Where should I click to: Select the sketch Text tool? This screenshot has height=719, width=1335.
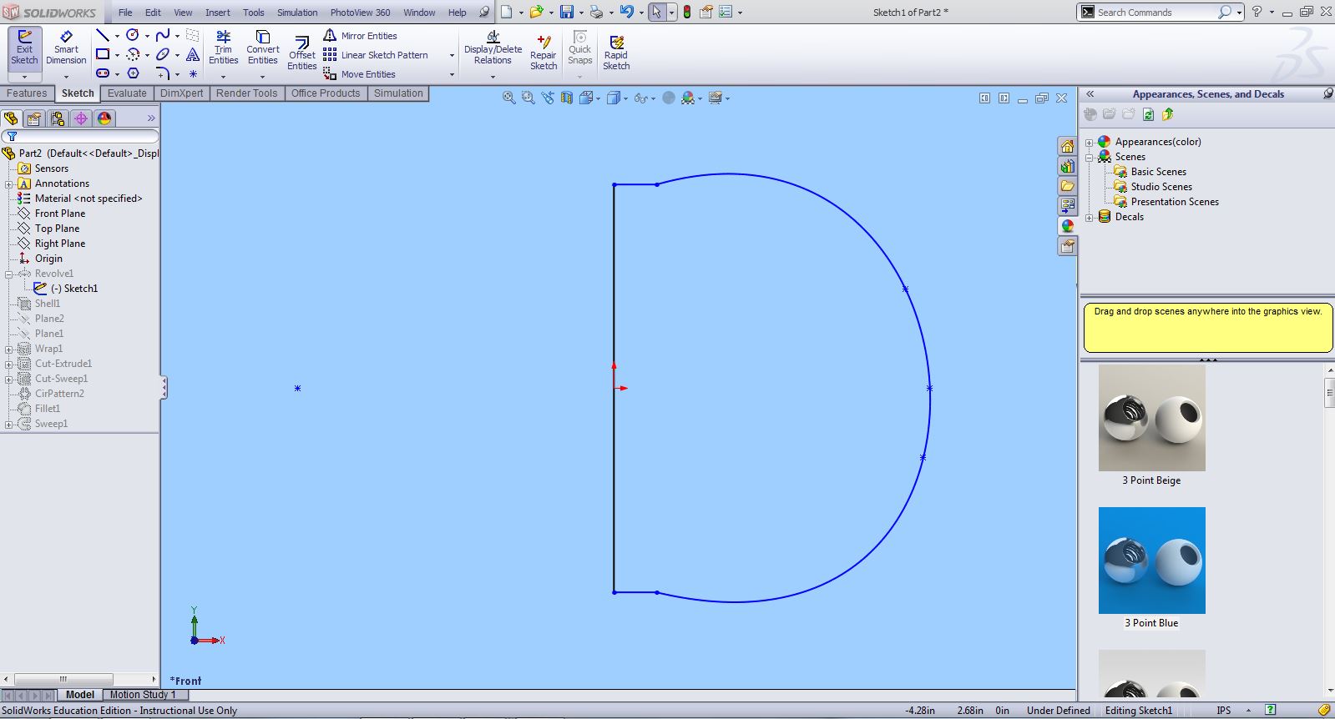193,54
